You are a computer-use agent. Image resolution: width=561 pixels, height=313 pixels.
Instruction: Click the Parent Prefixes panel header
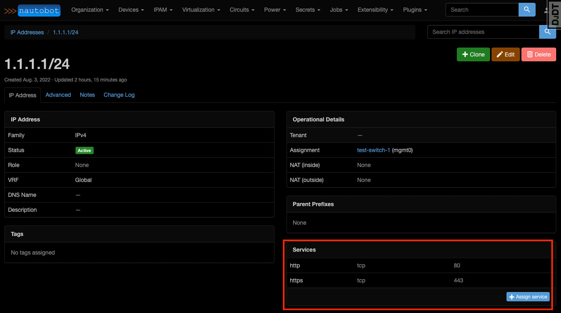(x=421, y=204)
